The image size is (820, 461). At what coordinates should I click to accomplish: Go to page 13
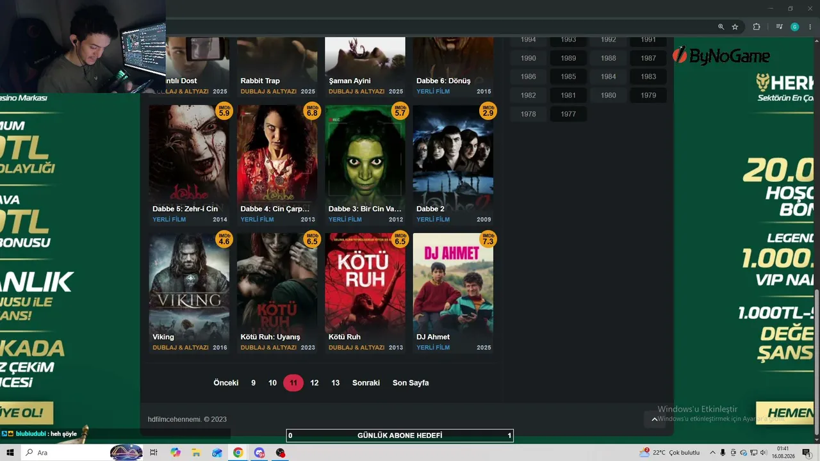pos(335,383)
